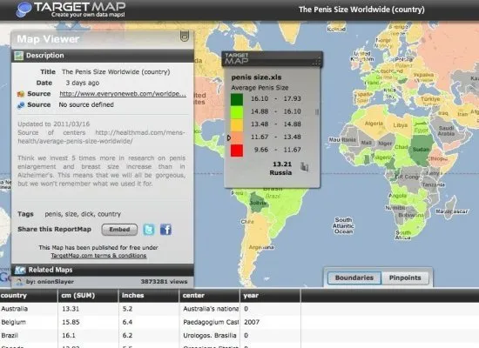Sort table by country column header
Image resolution: width=479 pixels, height=348 pixels.
pos(29,296)
